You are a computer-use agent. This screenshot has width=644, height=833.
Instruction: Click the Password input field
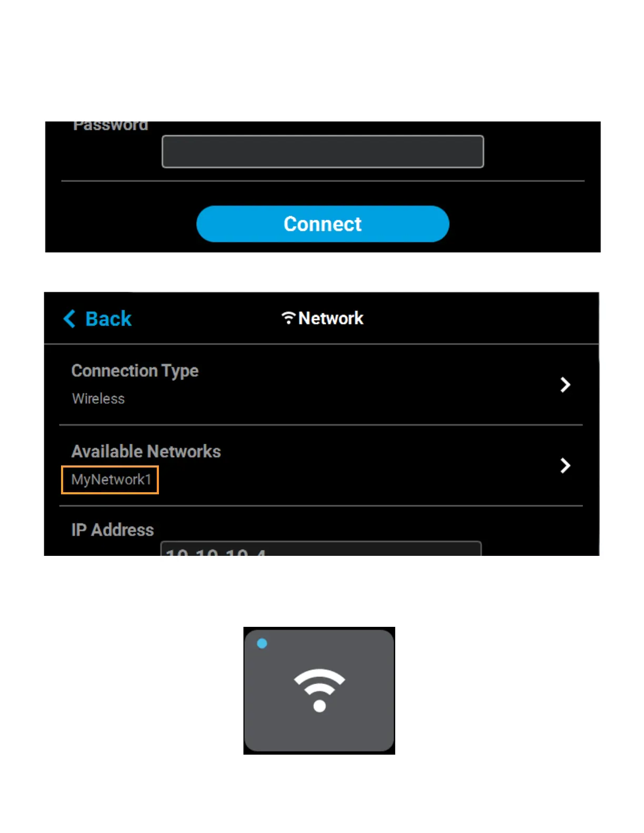pyautogui.click(x=323, y=151)
